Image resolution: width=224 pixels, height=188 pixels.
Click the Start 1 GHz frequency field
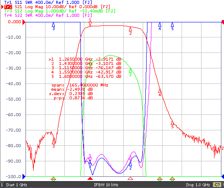point(16,185)
